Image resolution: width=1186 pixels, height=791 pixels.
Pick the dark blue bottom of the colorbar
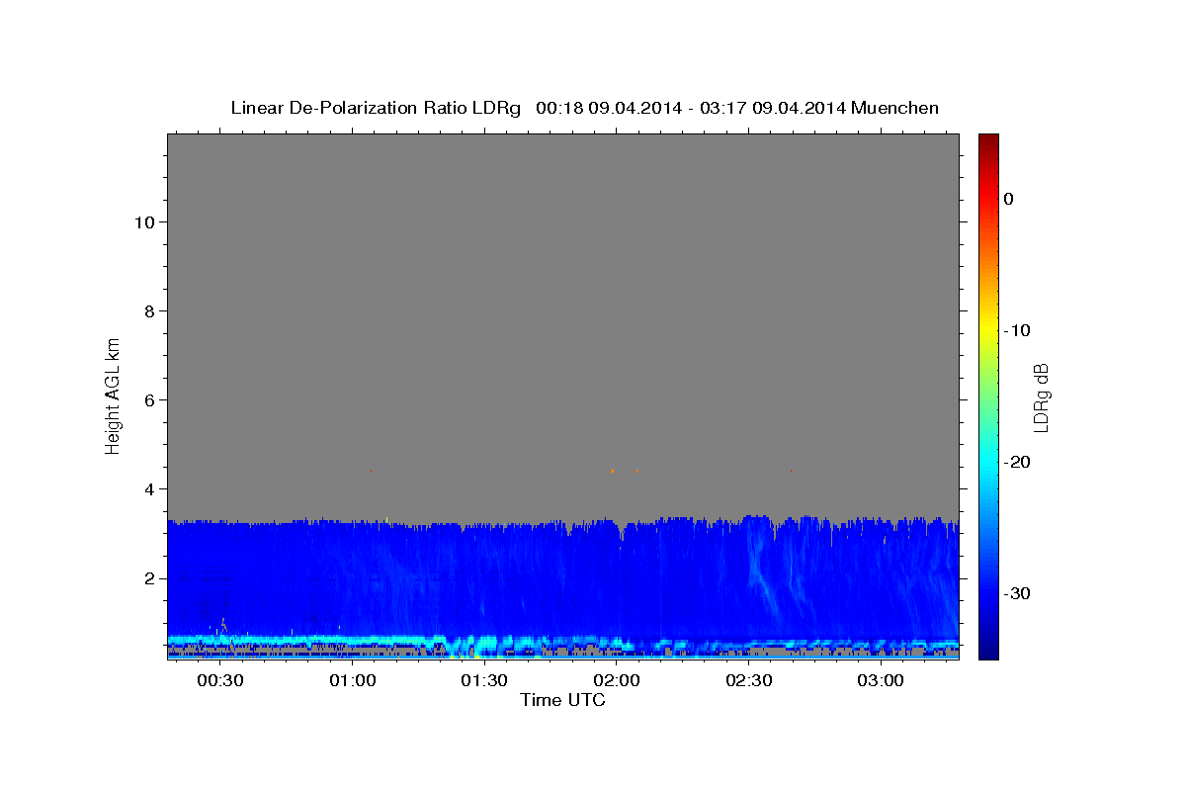tap(988, 653)
